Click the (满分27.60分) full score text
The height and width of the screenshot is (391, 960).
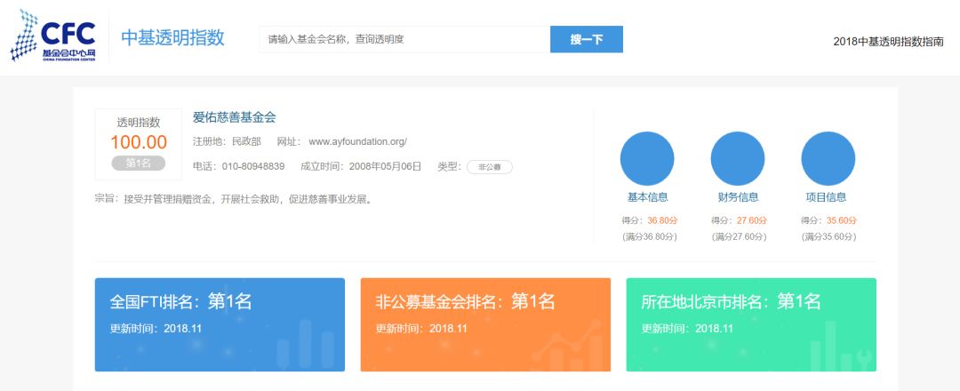739,236
